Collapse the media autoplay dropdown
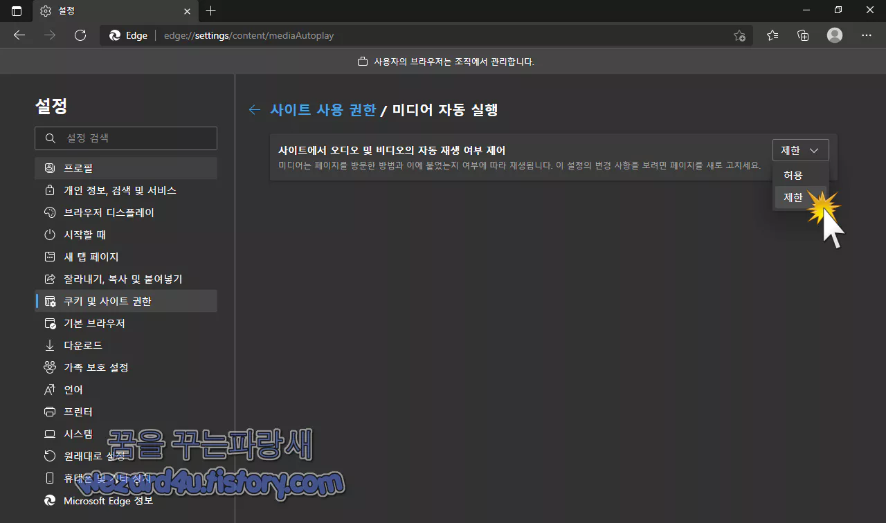Screen dimensions: 886x523 pyautogui.click(x=800, y=149)
